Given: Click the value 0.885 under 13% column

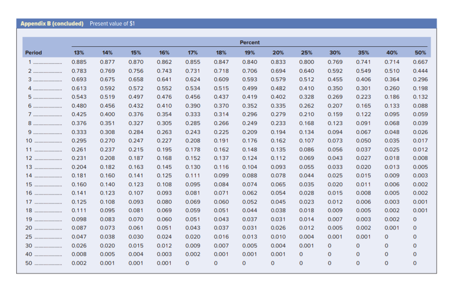Looking at the screenshot, I should (79, 62).
